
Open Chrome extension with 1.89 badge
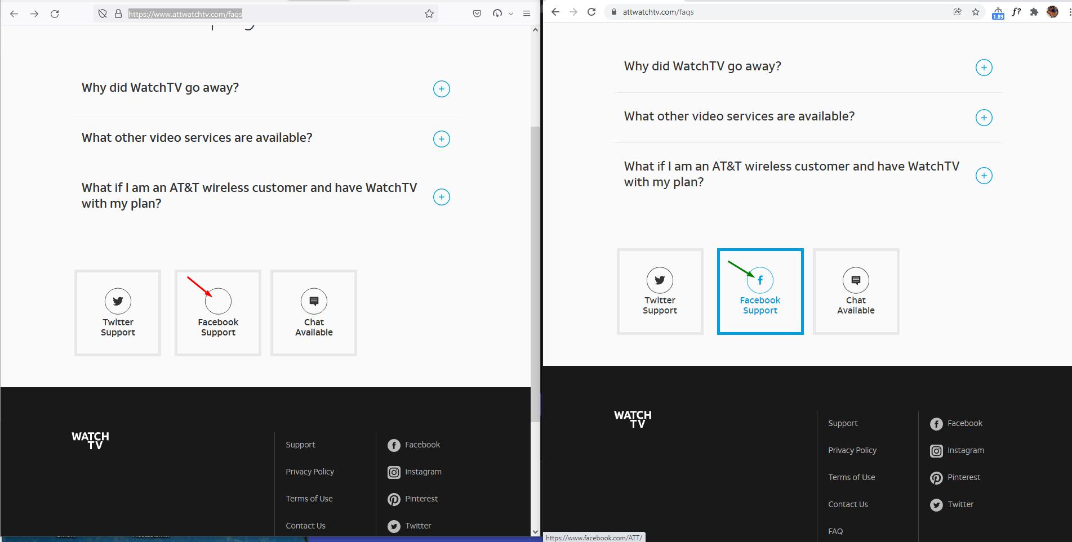point(998,12)
